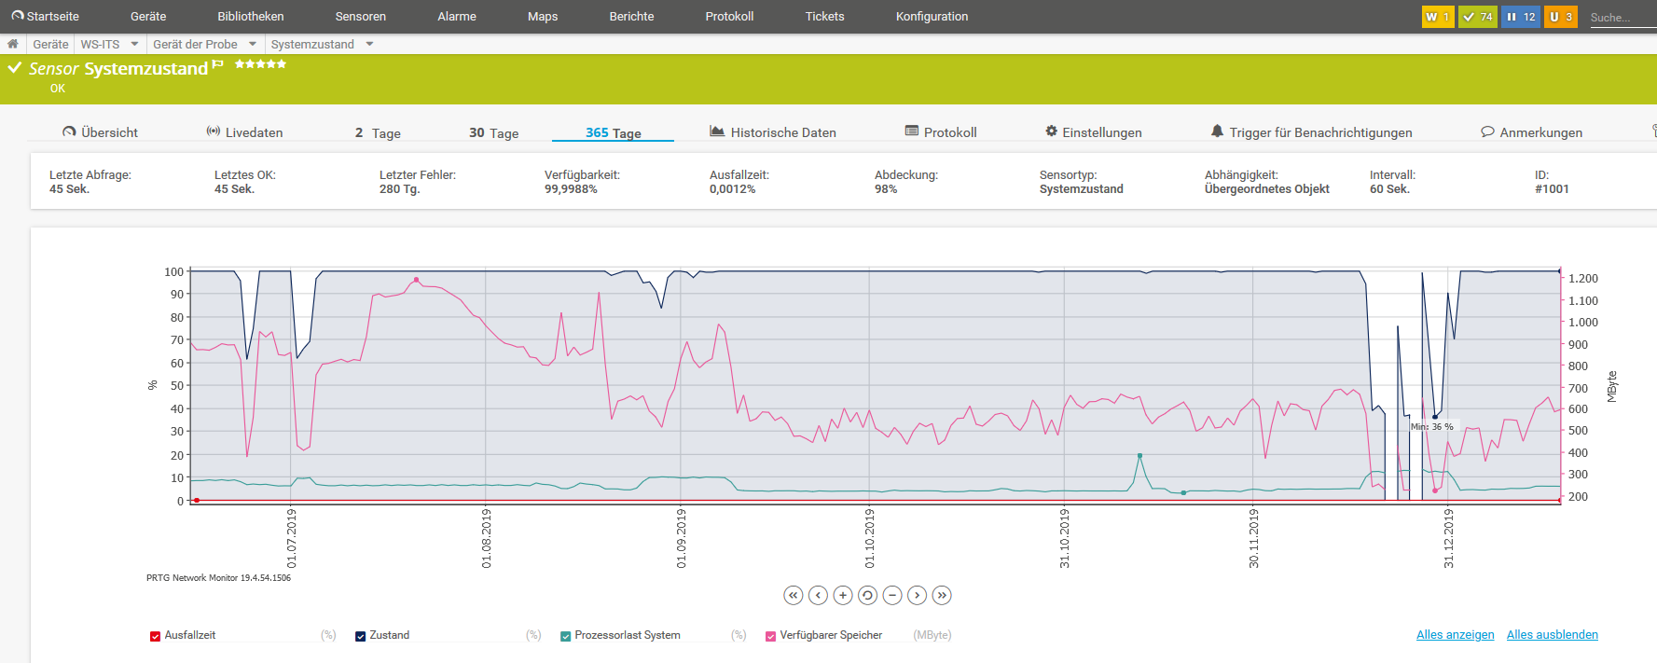Open the Bibliotheken menu
This screenshot has width=1657, height=663.
(x=251, y=17)
